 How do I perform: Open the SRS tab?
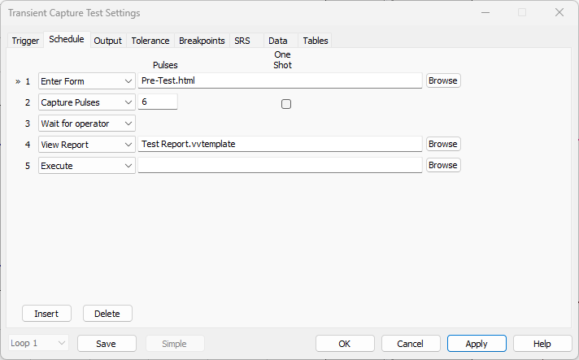coord(242,41)
